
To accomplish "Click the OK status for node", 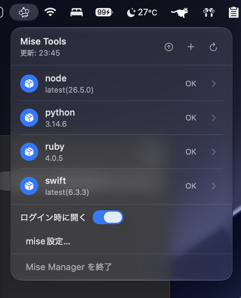I will click(x=191, y=84).
